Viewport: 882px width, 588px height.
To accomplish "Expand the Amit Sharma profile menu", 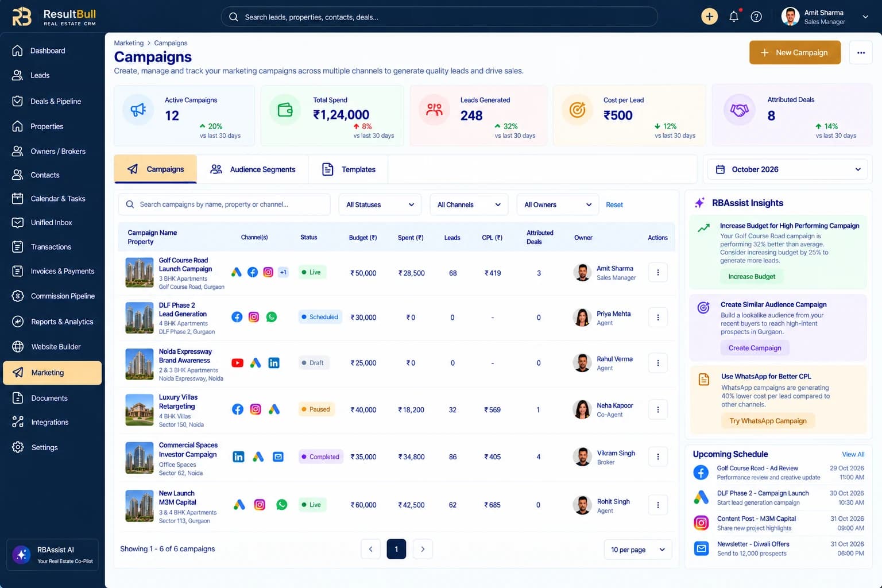I will (825, 17).
